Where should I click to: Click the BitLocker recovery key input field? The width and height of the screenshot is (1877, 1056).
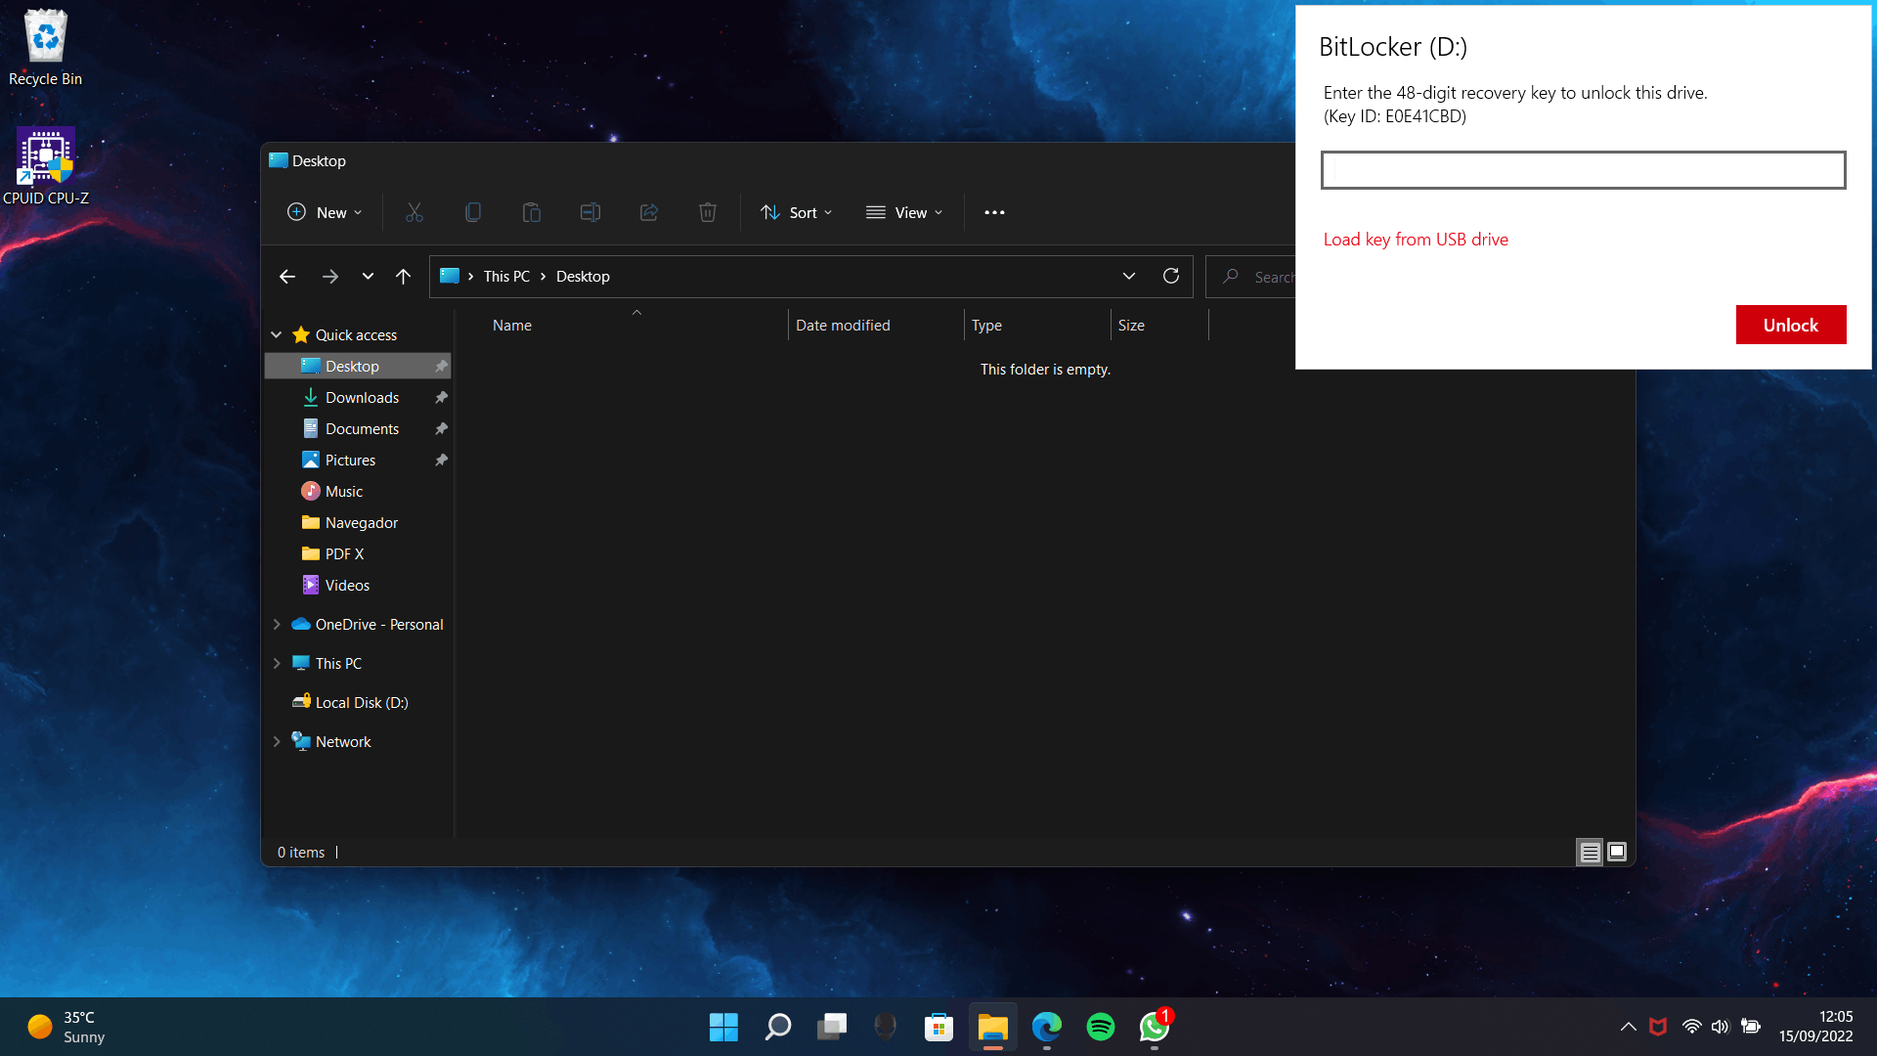(1583, 170)
